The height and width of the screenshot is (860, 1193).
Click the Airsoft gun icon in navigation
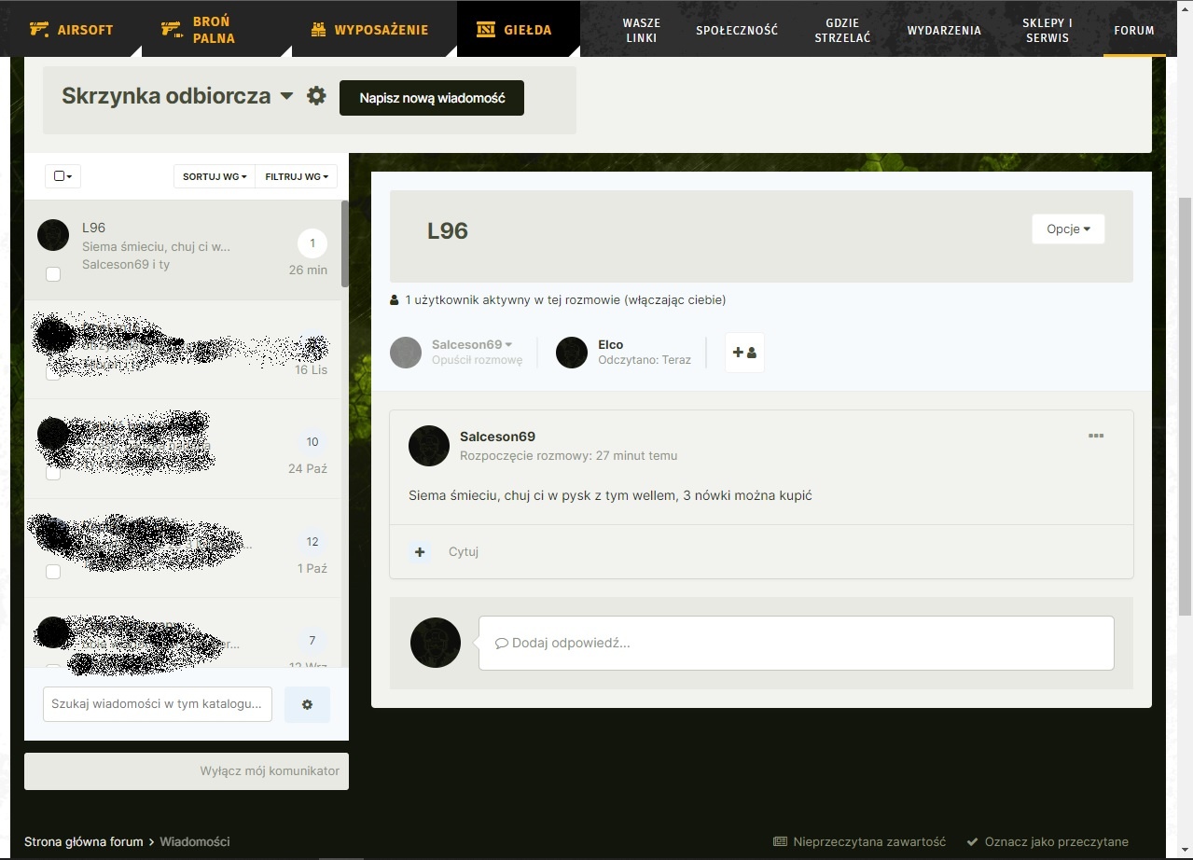pos(39,29)
